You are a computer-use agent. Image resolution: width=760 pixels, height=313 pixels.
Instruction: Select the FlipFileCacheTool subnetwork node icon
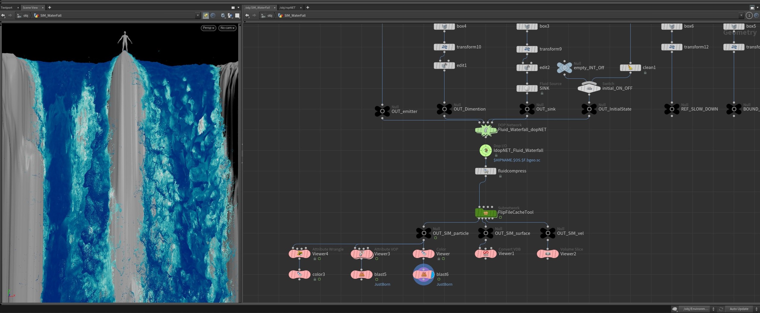[486, 213]
